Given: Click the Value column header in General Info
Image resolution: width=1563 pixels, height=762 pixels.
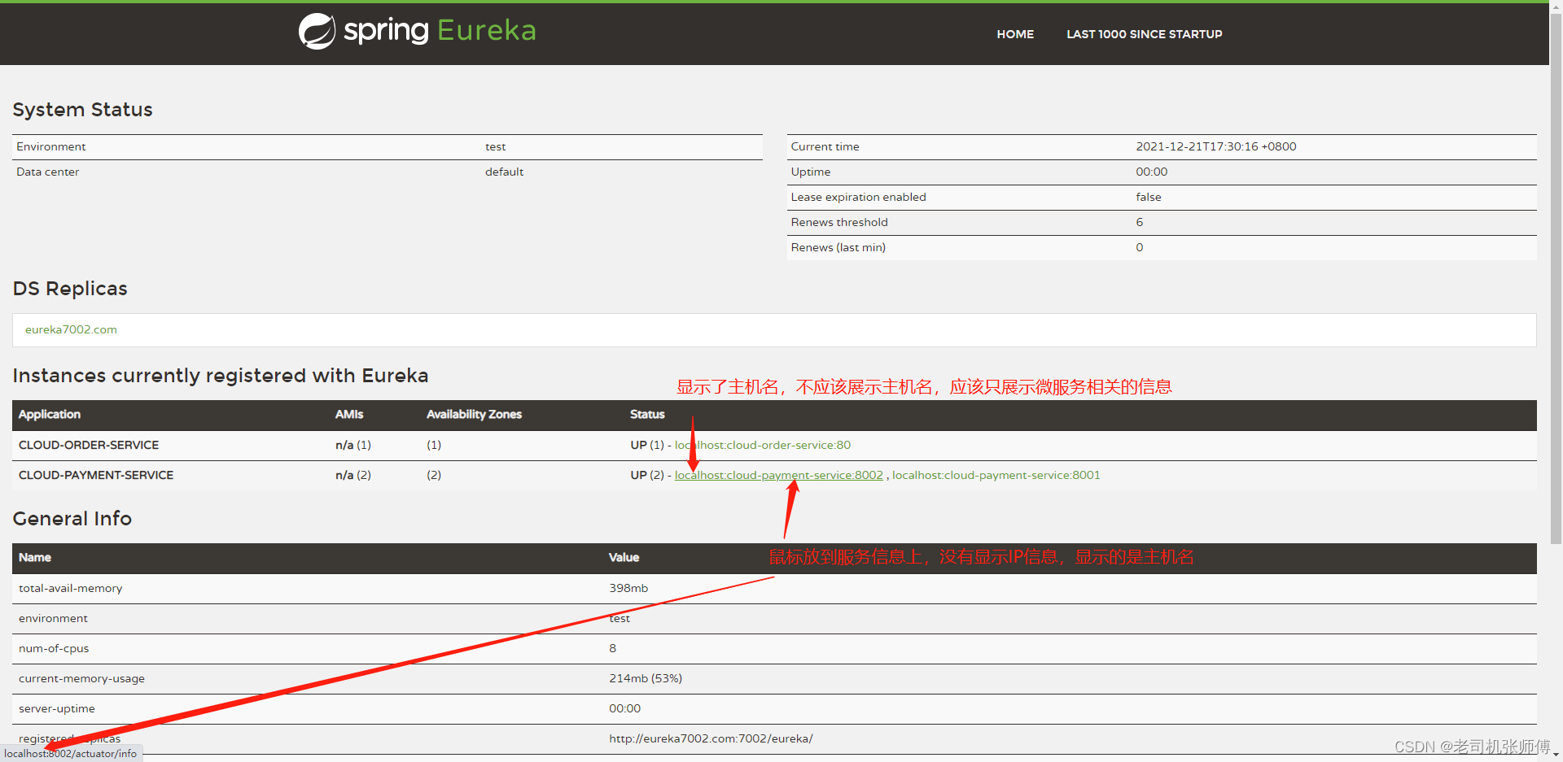Looking at the screenshot, I should [x=624, y=557].
